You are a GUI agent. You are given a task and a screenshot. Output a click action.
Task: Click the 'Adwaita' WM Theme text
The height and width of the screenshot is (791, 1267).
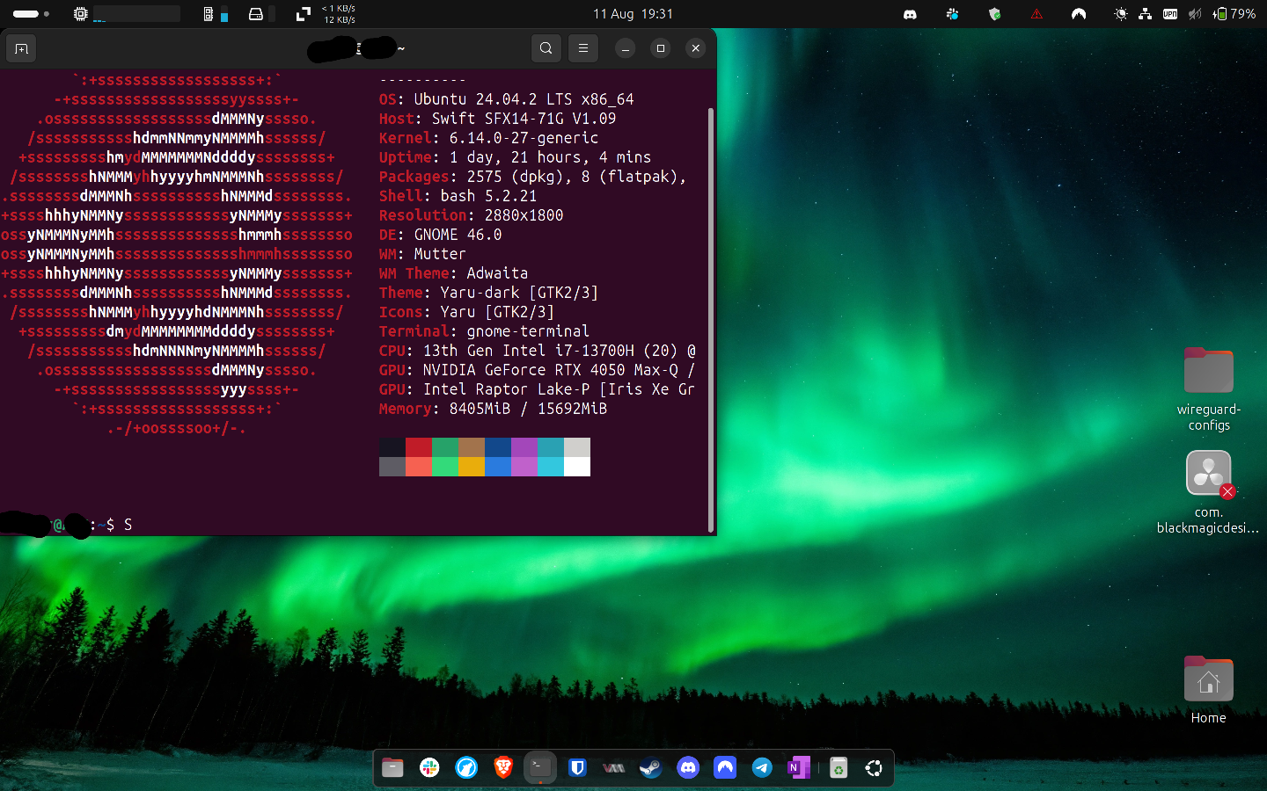(497, 273)
